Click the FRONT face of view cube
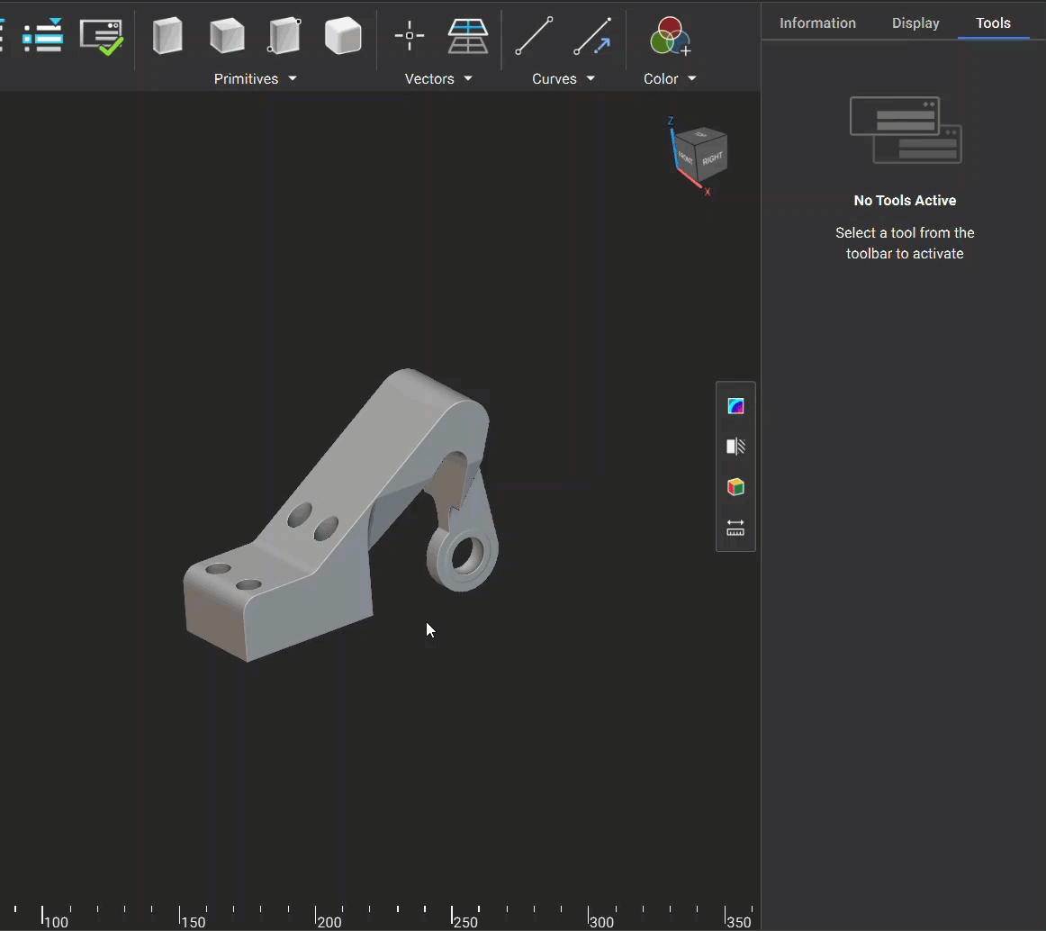The image size is (1046, 931). click(686, 158)
